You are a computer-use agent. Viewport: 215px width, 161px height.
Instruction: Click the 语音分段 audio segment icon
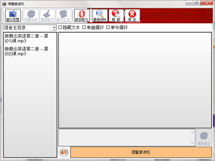pos(31,16)
